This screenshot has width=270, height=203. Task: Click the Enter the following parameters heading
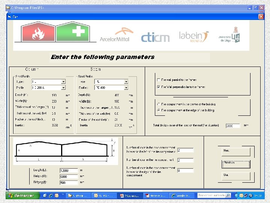tap(103, 57)
